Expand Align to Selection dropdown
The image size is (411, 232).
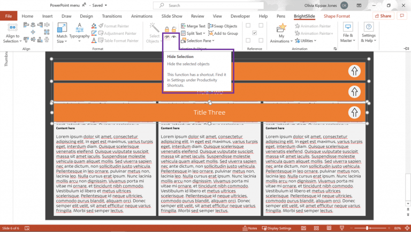[x=12, y=33]
